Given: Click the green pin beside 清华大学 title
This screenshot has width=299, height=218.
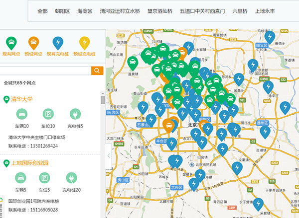Looking at the screenshot, I should click(6, 99).
